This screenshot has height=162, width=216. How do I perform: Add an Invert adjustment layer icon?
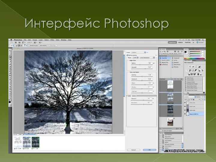[189, 74]
